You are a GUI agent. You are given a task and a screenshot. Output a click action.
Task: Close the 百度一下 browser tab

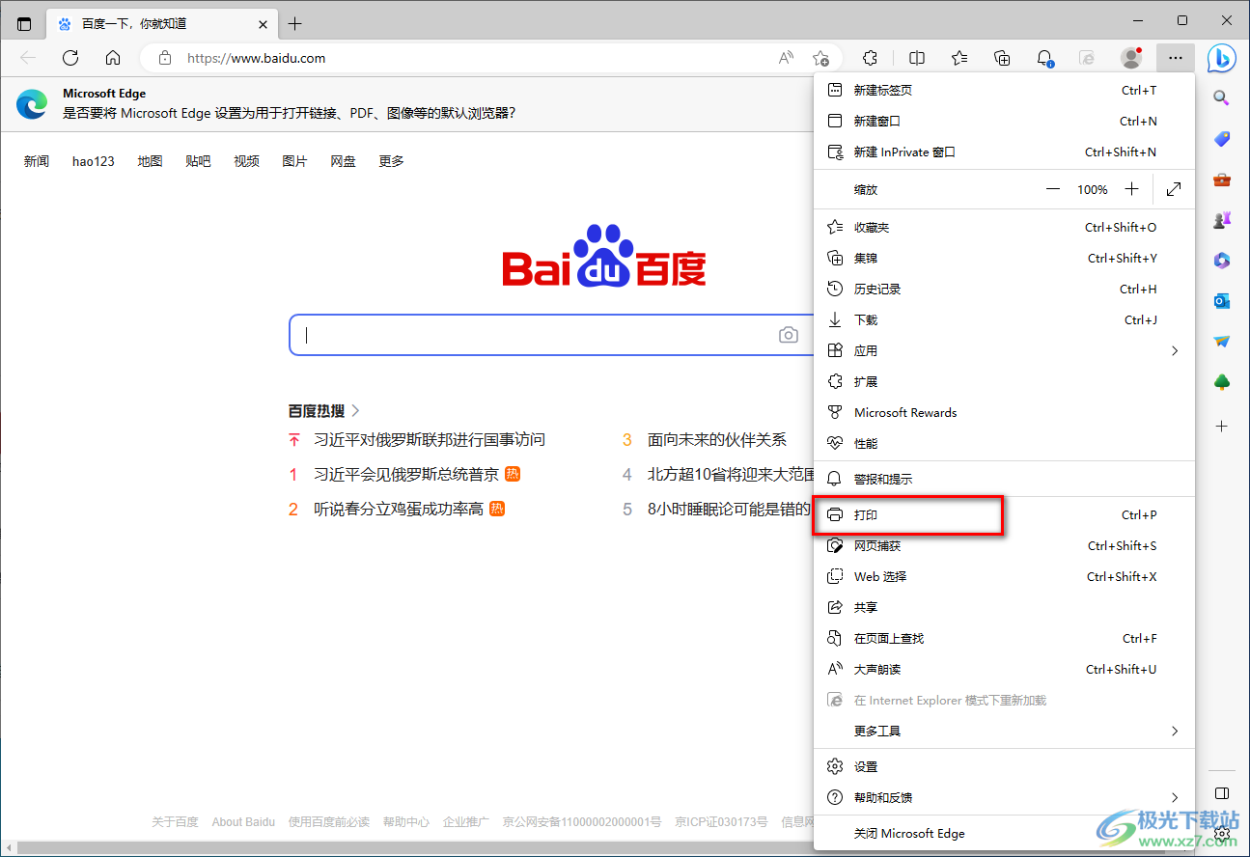262,23
